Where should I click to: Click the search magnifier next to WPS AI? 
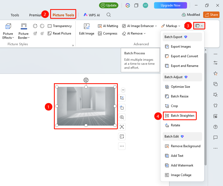pyautogui.click(x=109, y=15)
